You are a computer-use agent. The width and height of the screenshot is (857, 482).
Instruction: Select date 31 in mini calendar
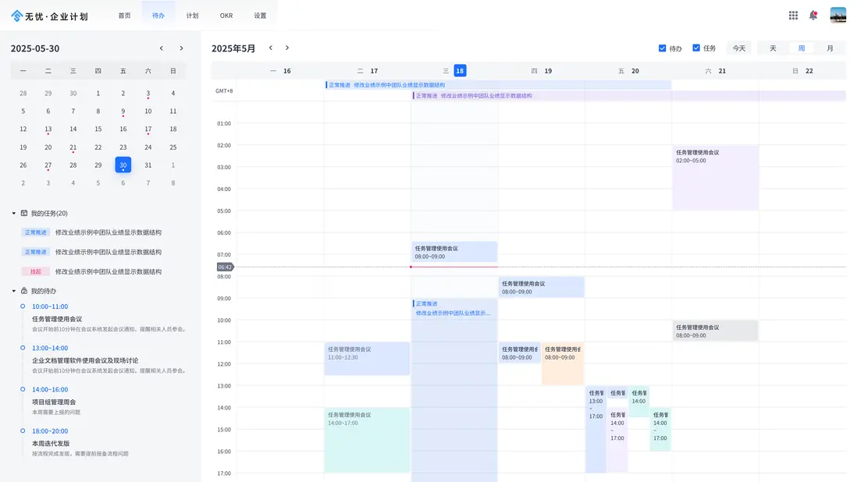pos(148,165)
